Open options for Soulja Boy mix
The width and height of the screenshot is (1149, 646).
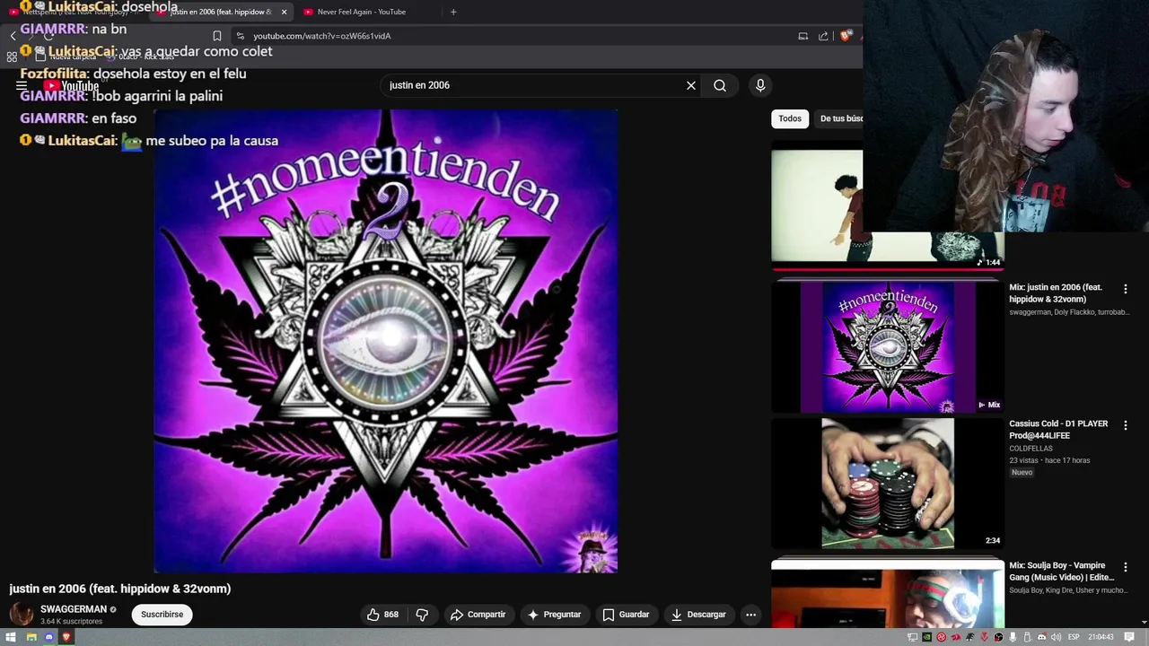[x=1126, y=567]
